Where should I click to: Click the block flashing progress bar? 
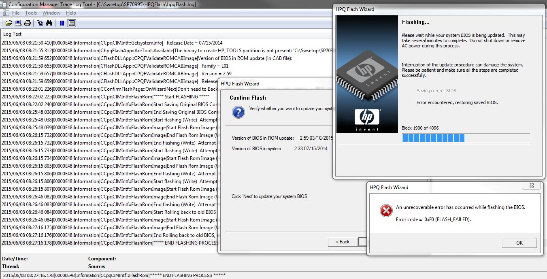pos(466,138)
